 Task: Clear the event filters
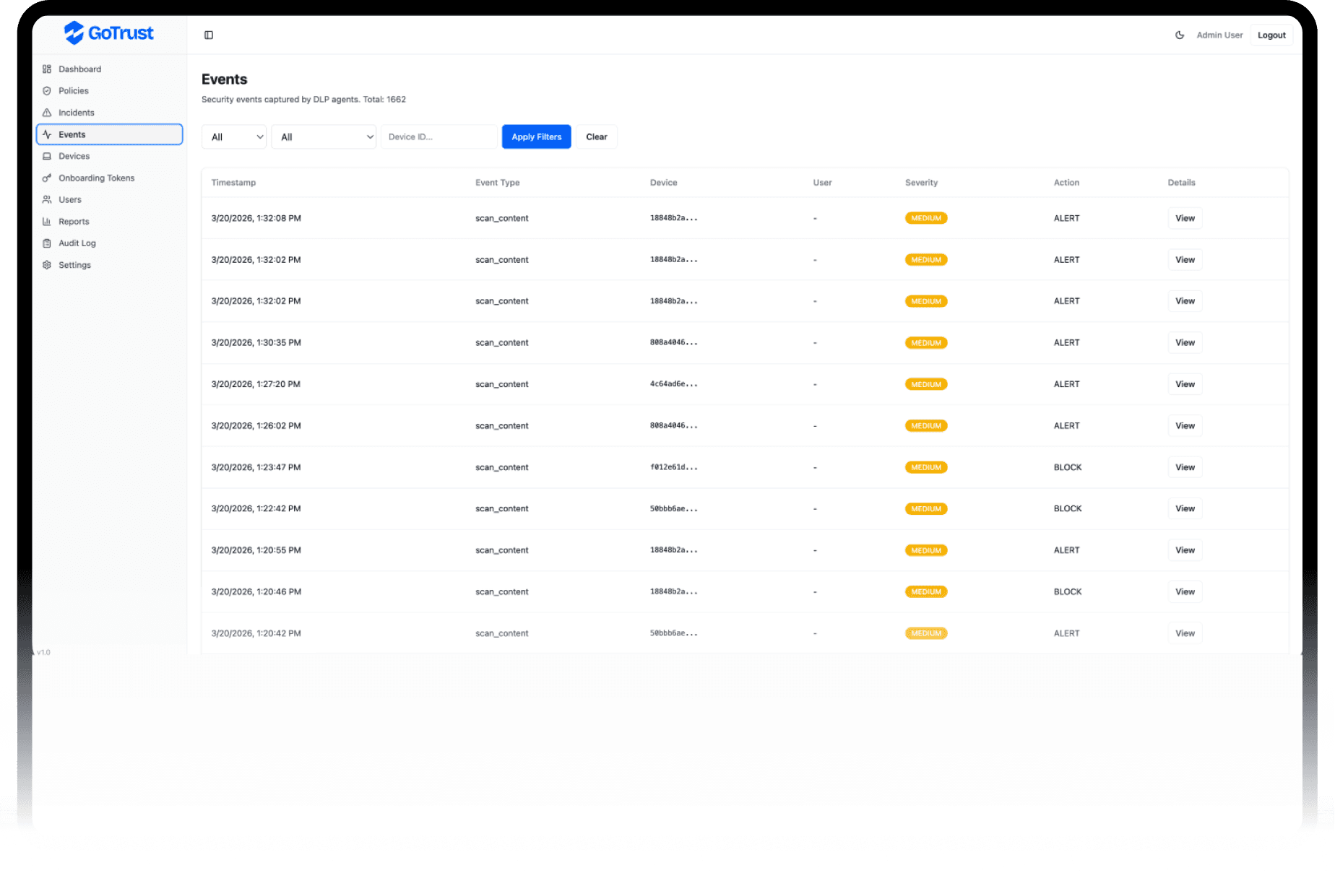[x=596, y=136]
